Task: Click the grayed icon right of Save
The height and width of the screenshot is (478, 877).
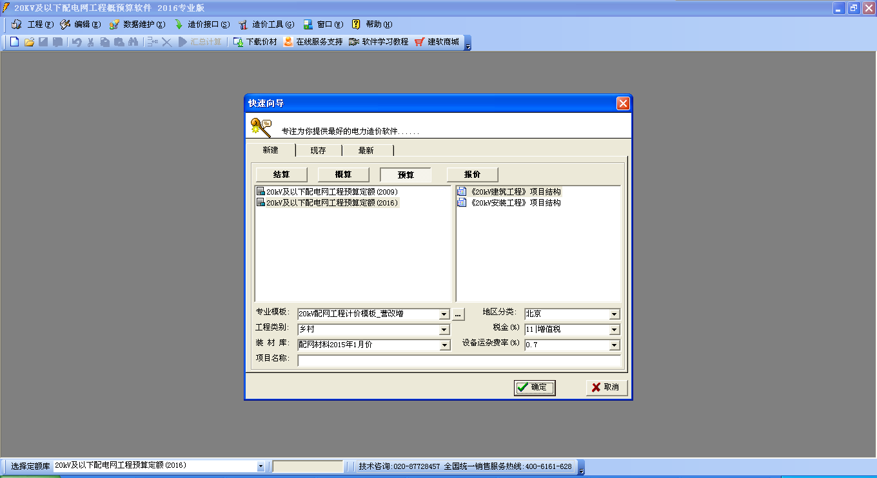Action: point(57,42)
